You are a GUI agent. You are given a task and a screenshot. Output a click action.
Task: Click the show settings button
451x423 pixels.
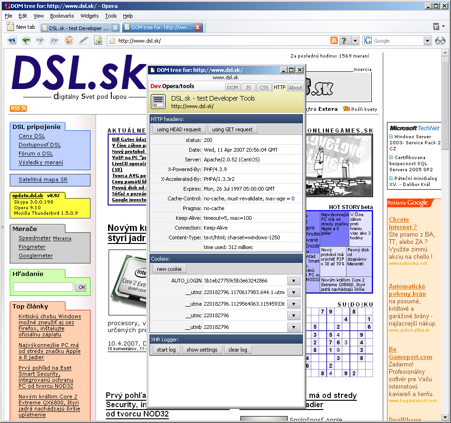(202, 350)
